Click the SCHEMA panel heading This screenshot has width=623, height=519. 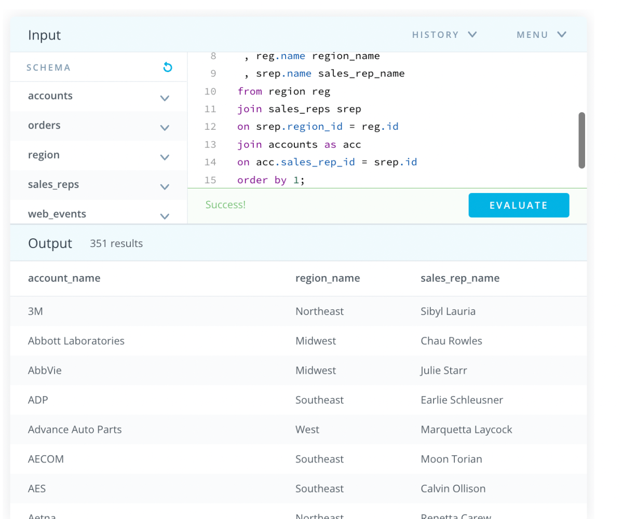click(x=48, y=67)
